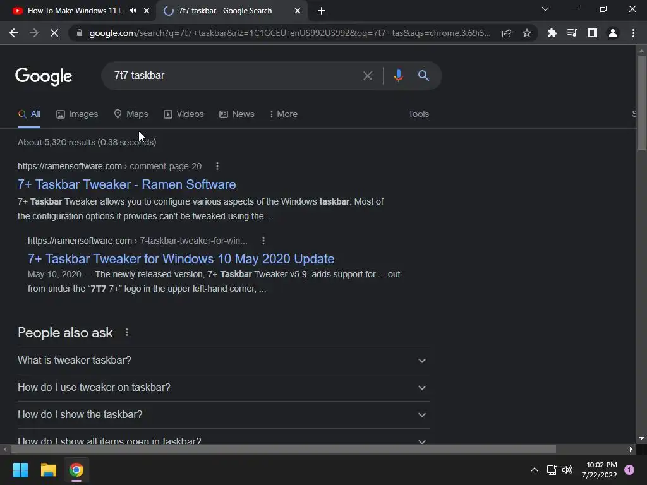This screenshot has width=647, height=485.
Task: Click the Google logo
Action: [x=44, y=76]
